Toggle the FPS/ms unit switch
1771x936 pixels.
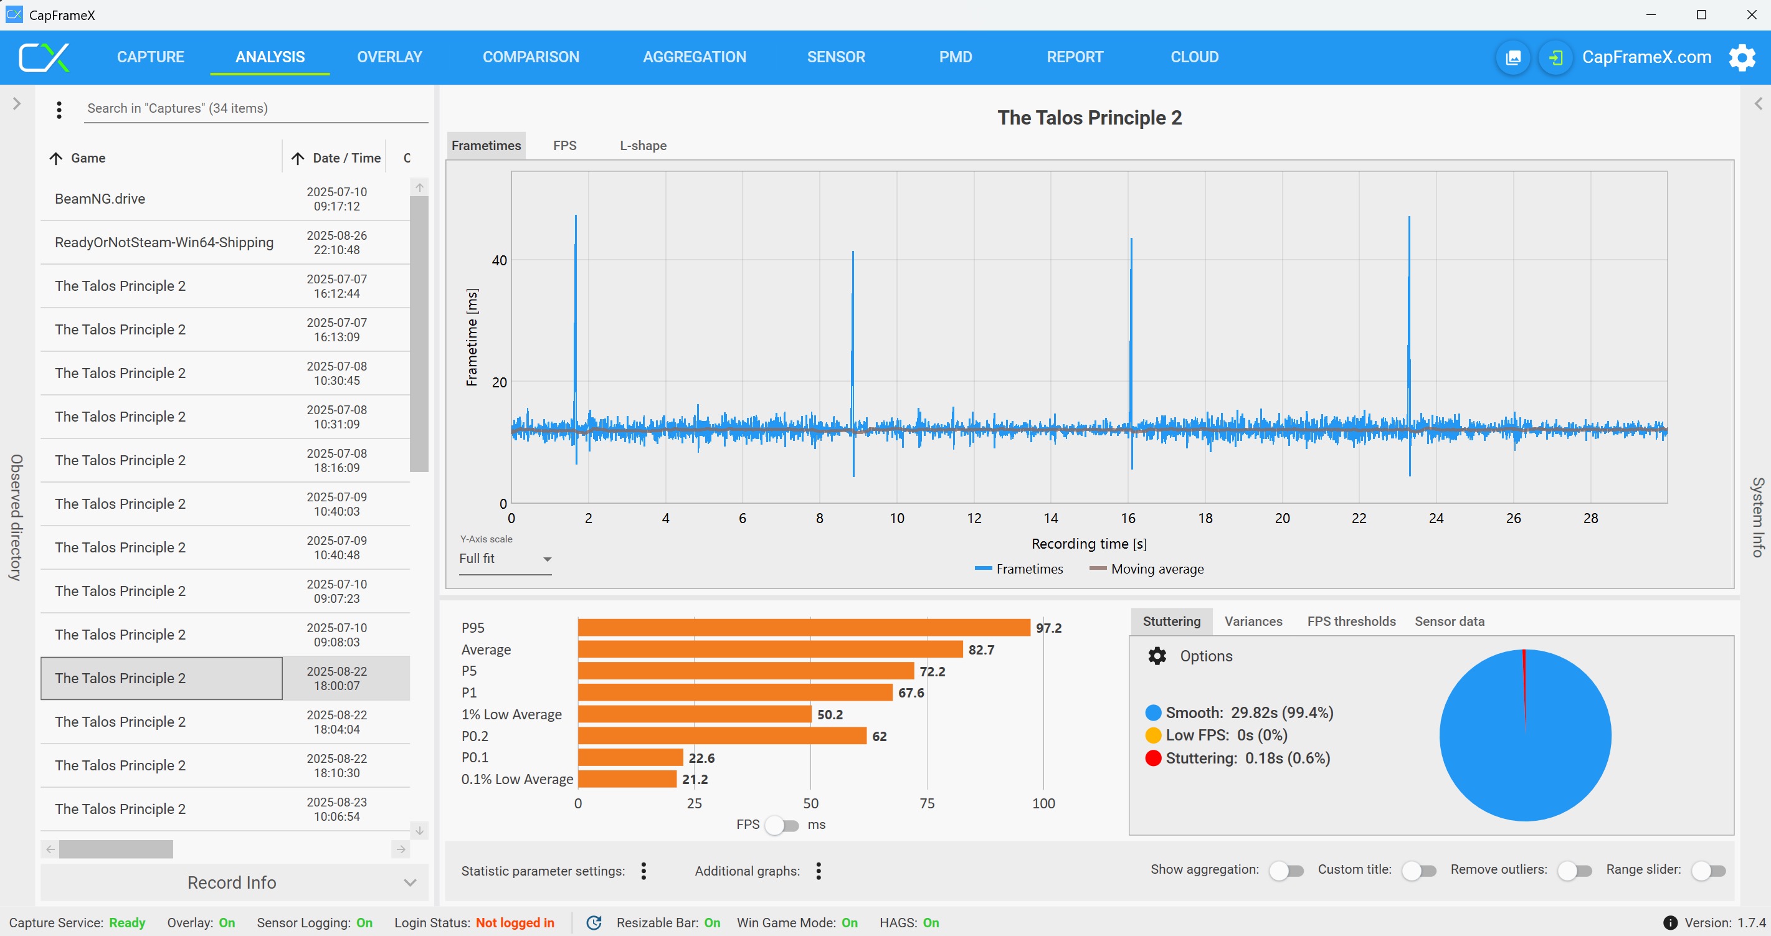click(782, 825)
